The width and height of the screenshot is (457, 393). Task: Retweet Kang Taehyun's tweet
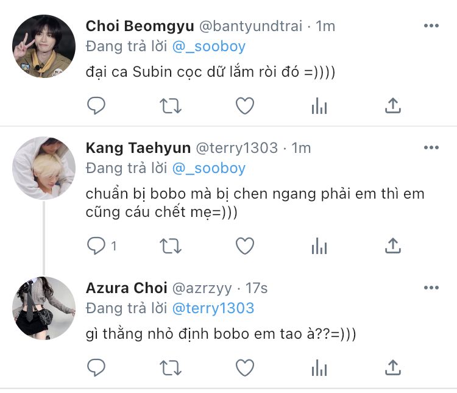click(x=170, y=246)
